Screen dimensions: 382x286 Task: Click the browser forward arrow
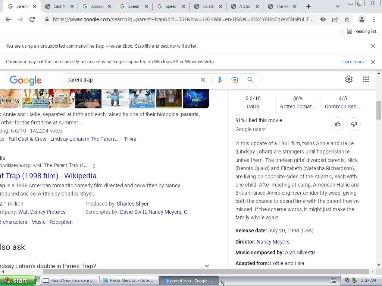point(20,19)
